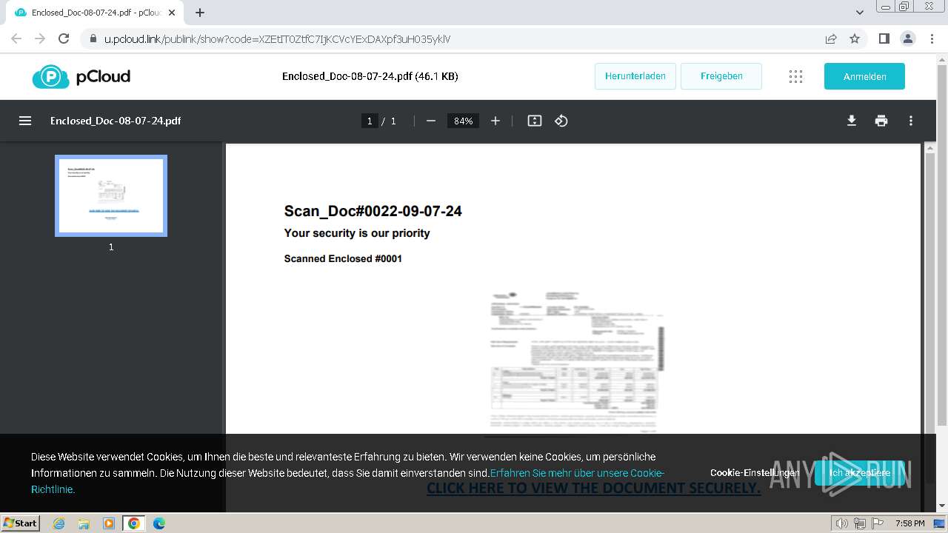Go back to the previous page
The height and width of the screenshot is (533, 948).
[16, 38]
